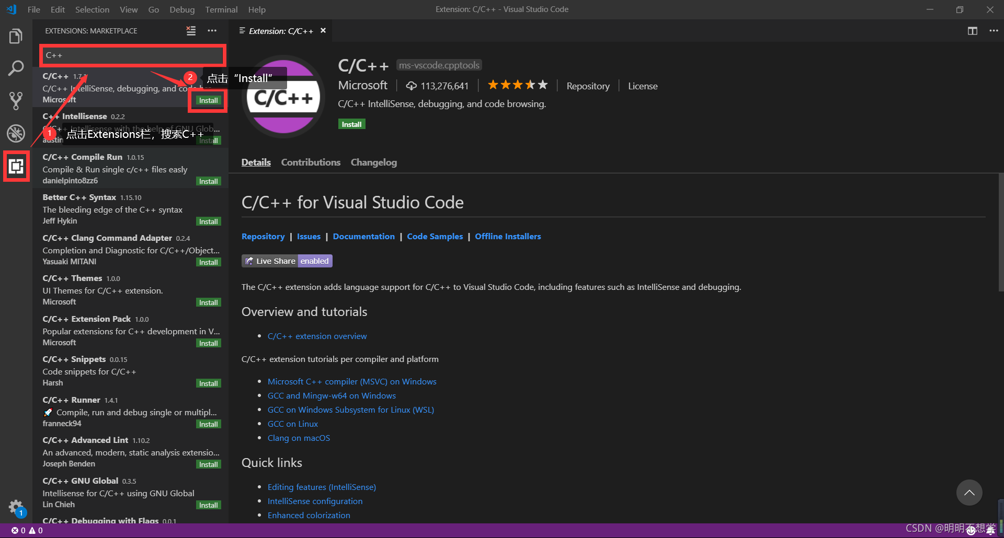Install C/C++ extension from details page
Viewport: 1004px width, 538px height.
(x=351, y=124)
